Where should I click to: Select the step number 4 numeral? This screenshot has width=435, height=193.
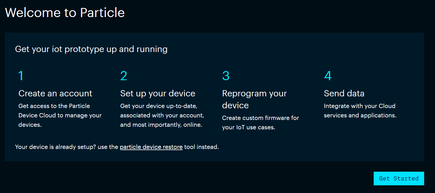328,76
